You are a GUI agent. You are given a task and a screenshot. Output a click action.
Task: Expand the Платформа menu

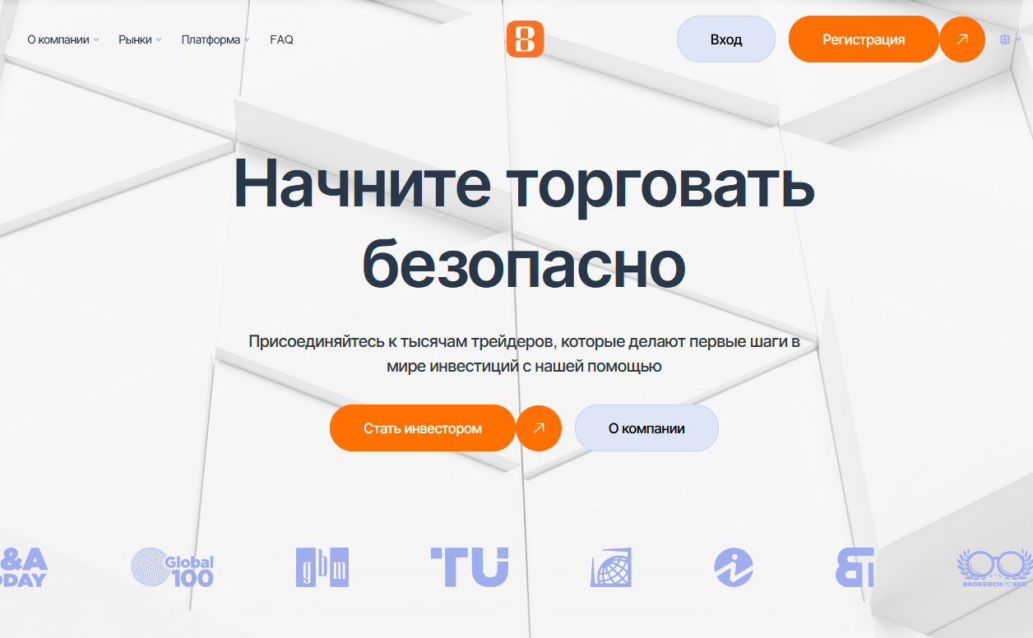(x=215, y=39)
